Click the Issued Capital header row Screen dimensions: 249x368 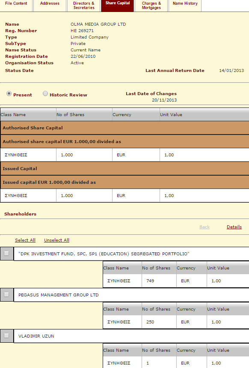point(125,168)
